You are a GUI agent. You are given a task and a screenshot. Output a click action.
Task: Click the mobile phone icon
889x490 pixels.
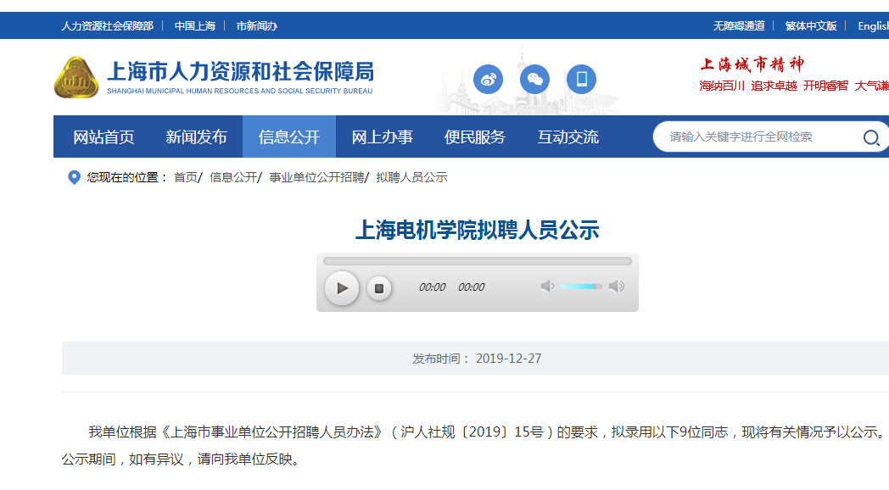(x=581, y=80)
